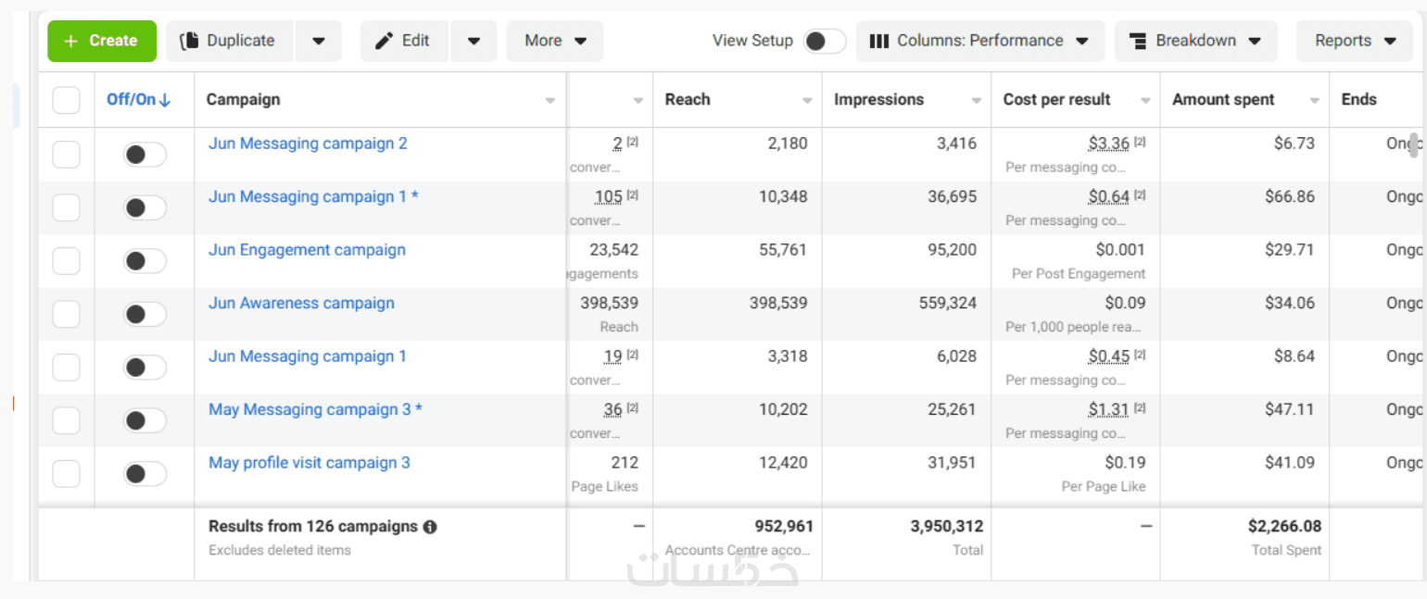Click the green Create plus button
Screen dimensions: 1427x599
click(102, 41)
